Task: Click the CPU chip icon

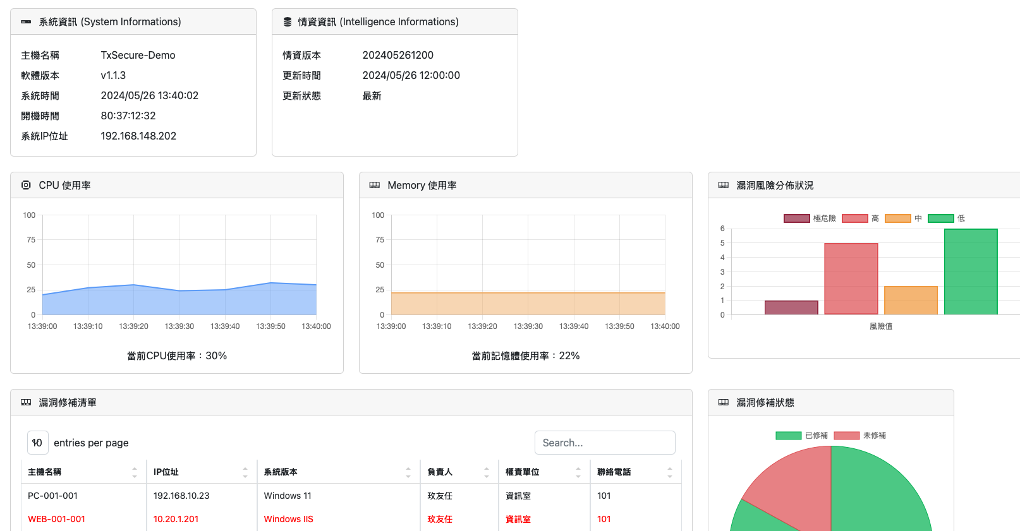Action: tap(26, 185)
